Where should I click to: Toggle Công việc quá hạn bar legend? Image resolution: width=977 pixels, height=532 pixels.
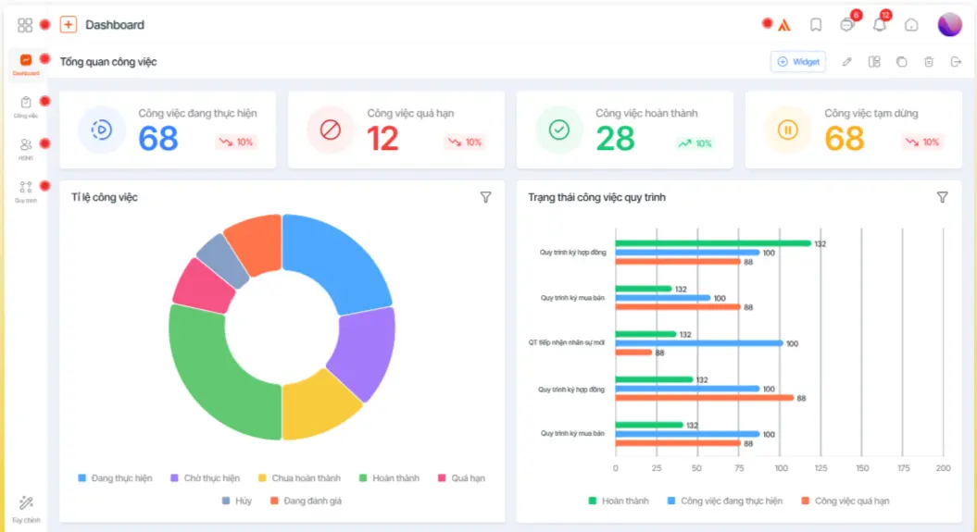(x=845, y=501)
